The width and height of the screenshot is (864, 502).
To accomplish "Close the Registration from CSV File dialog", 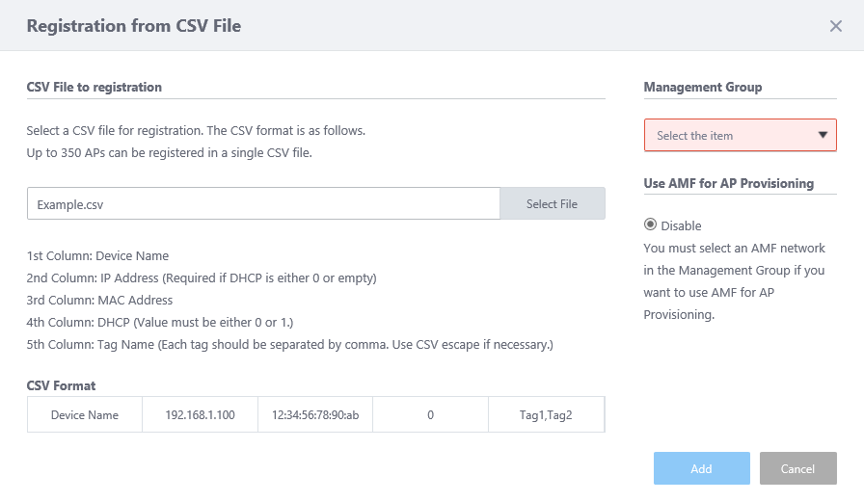I will coord(836,26).
